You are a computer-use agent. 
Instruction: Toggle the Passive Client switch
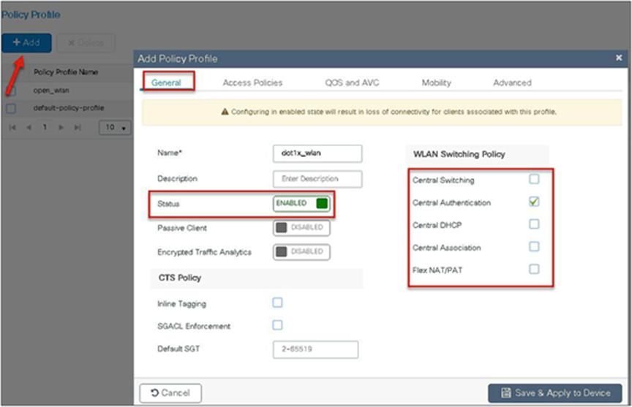pos(301,228)
